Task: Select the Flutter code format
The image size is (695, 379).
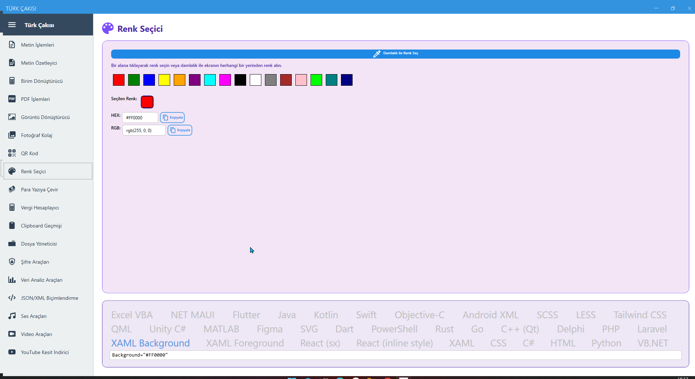Action: [x=246, y=315]
